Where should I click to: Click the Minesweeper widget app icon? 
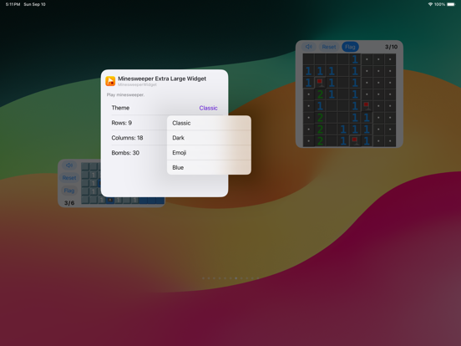coord(110,81)
